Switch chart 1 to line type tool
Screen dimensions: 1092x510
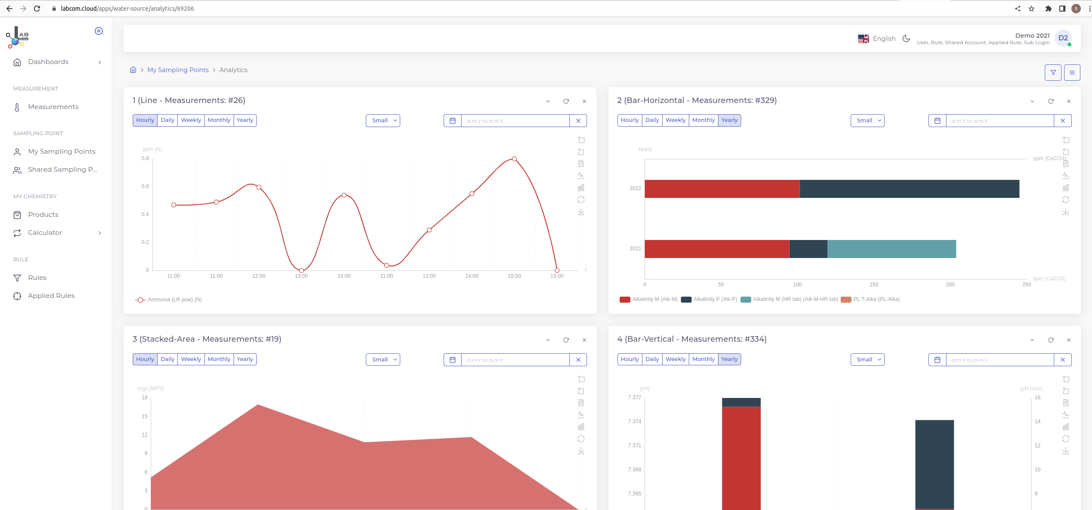pos(581,176)
